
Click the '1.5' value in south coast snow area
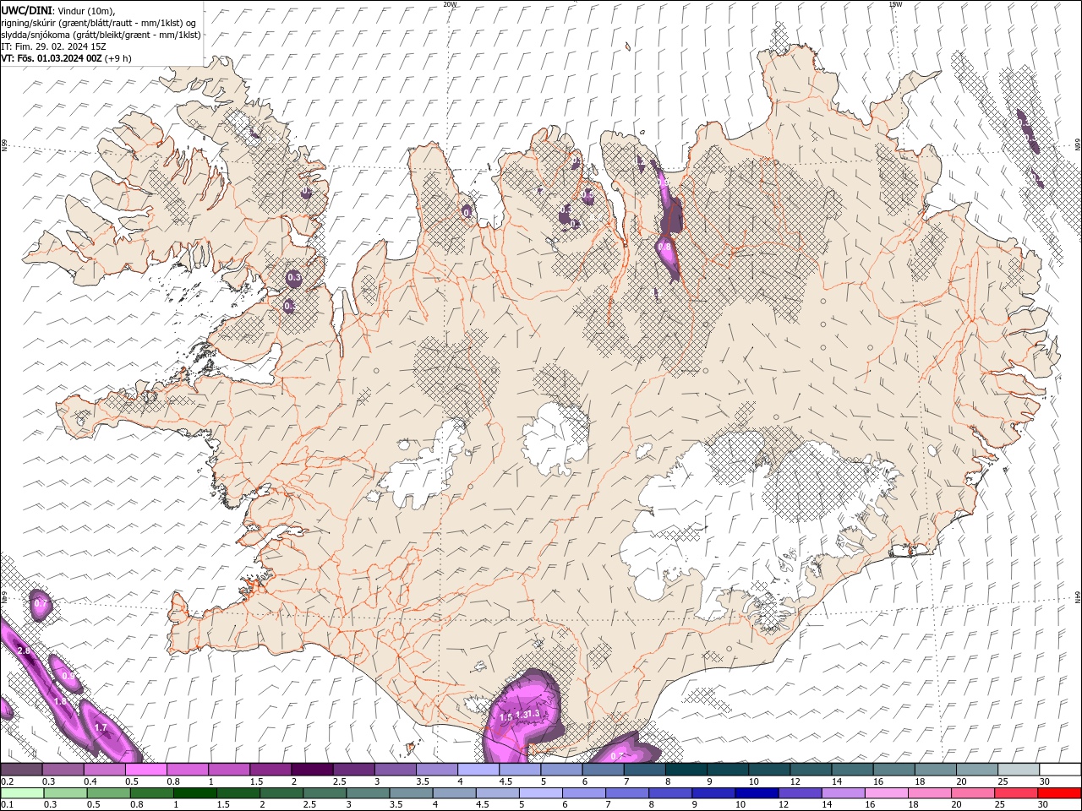505,717
